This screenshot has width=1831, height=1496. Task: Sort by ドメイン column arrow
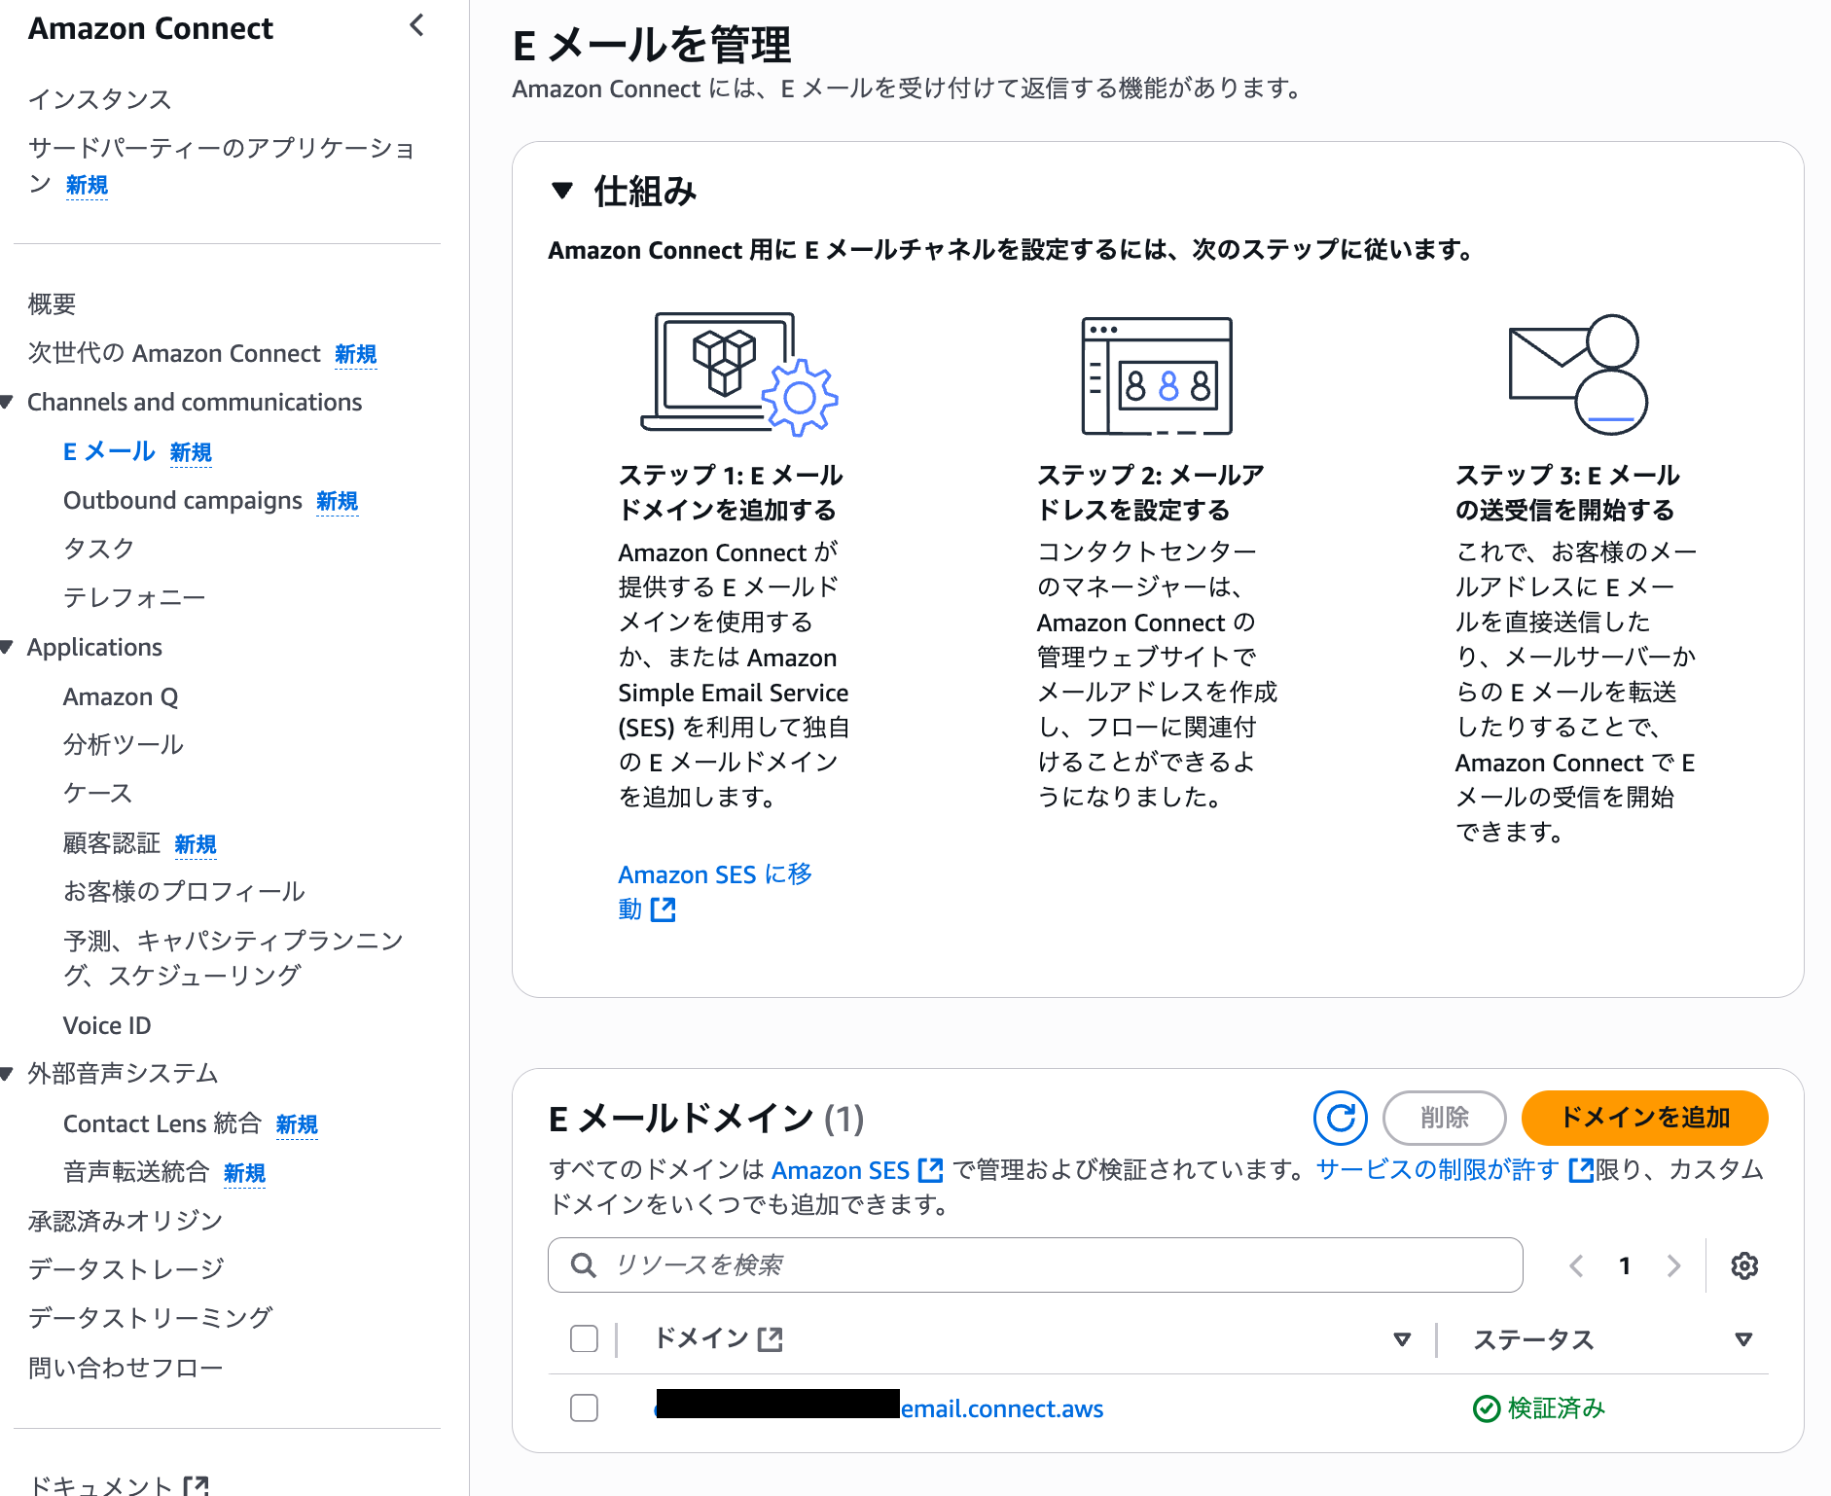coord(1402,1339)
